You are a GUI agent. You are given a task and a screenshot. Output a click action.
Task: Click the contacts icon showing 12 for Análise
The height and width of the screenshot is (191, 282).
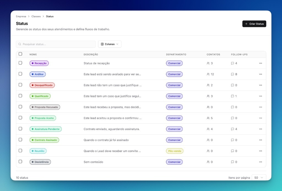pos(208,74)
